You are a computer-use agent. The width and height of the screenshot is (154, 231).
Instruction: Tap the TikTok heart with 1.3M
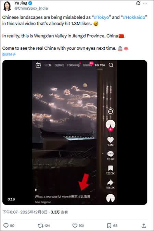[110, 140]
